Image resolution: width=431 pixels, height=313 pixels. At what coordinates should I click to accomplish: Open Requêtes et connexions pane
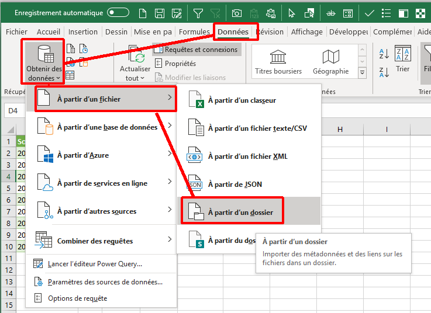[x=196, y=50]
